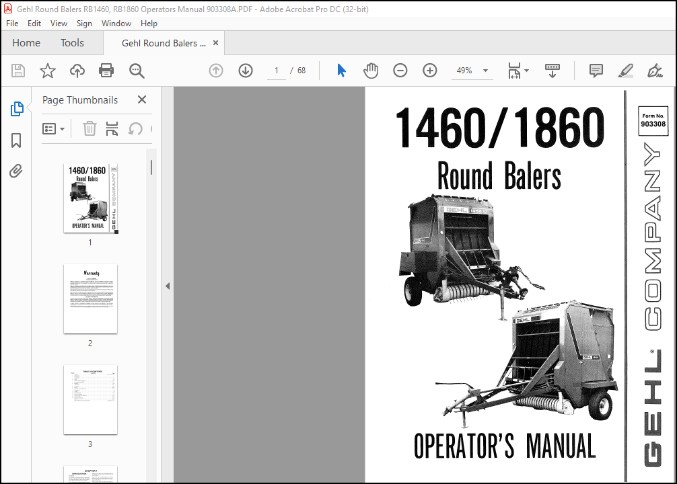Zoom out with the minus button
677x484 pixels.
pyautogui.click(x=400, y=71)
